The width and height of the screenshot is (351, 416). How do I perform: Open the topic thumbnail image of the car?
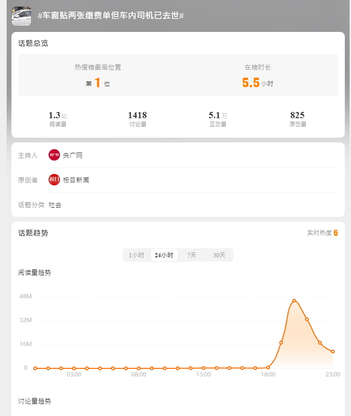pyautogui.click(x=21, y=16)
